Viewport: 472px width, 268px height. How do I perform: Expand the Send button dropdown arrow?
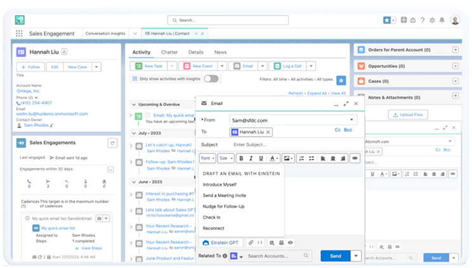356,256
